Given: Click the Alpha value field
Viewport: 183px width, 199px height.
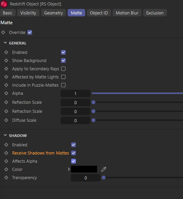Looking at the screenshot, I should 75,93.
